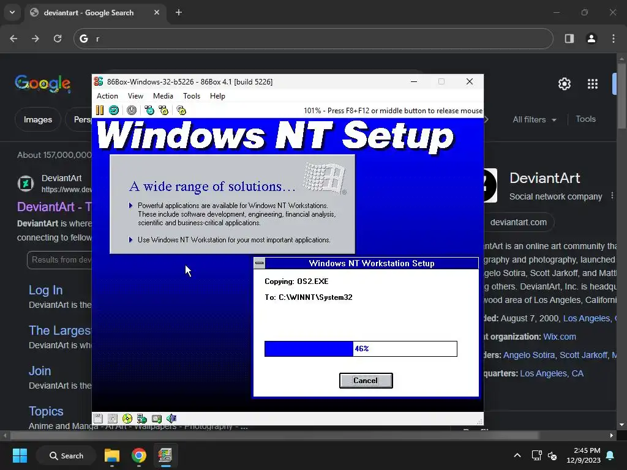Open the taskbar clock showing 2:45 PM
Screen dimensions: 627x470
[x=583, y=455]
